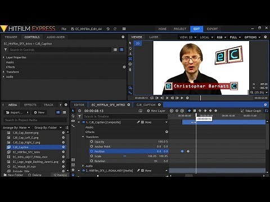The height and width of the screenshot is (202, 270).
Task: Open the Group By: Folder dropdown
Action: [x=48, y=127]
